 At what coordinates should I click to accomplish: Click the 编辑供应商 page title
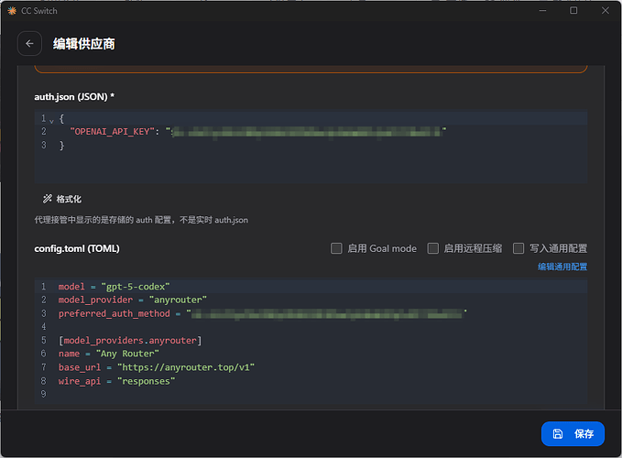pos(84,44)
